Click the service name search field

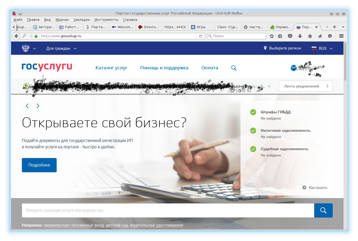168,210
